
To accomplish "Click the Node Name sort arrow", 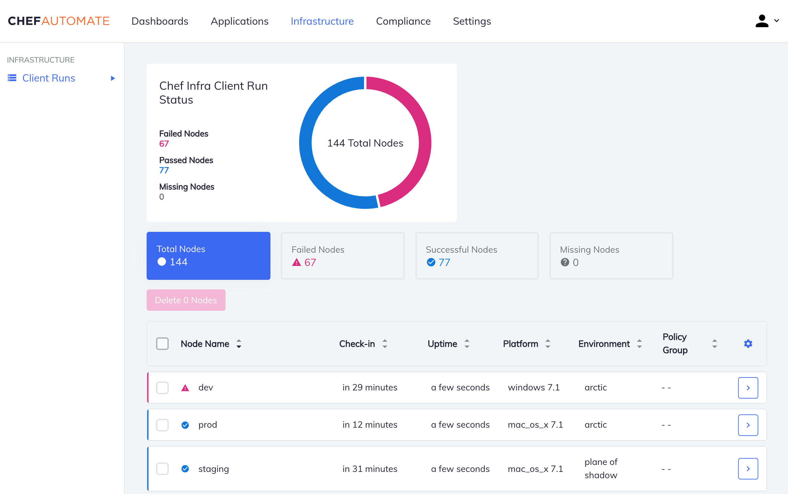I will tap(240, 343).
